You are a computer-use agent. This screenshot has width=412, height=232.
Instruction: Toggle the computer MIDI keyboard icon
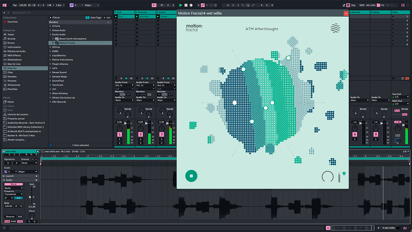tap(348, 5)
